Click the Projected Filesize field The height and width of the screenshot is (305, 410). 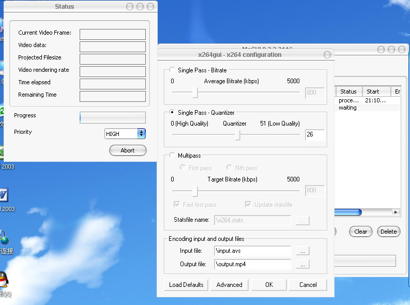(112, 59)
